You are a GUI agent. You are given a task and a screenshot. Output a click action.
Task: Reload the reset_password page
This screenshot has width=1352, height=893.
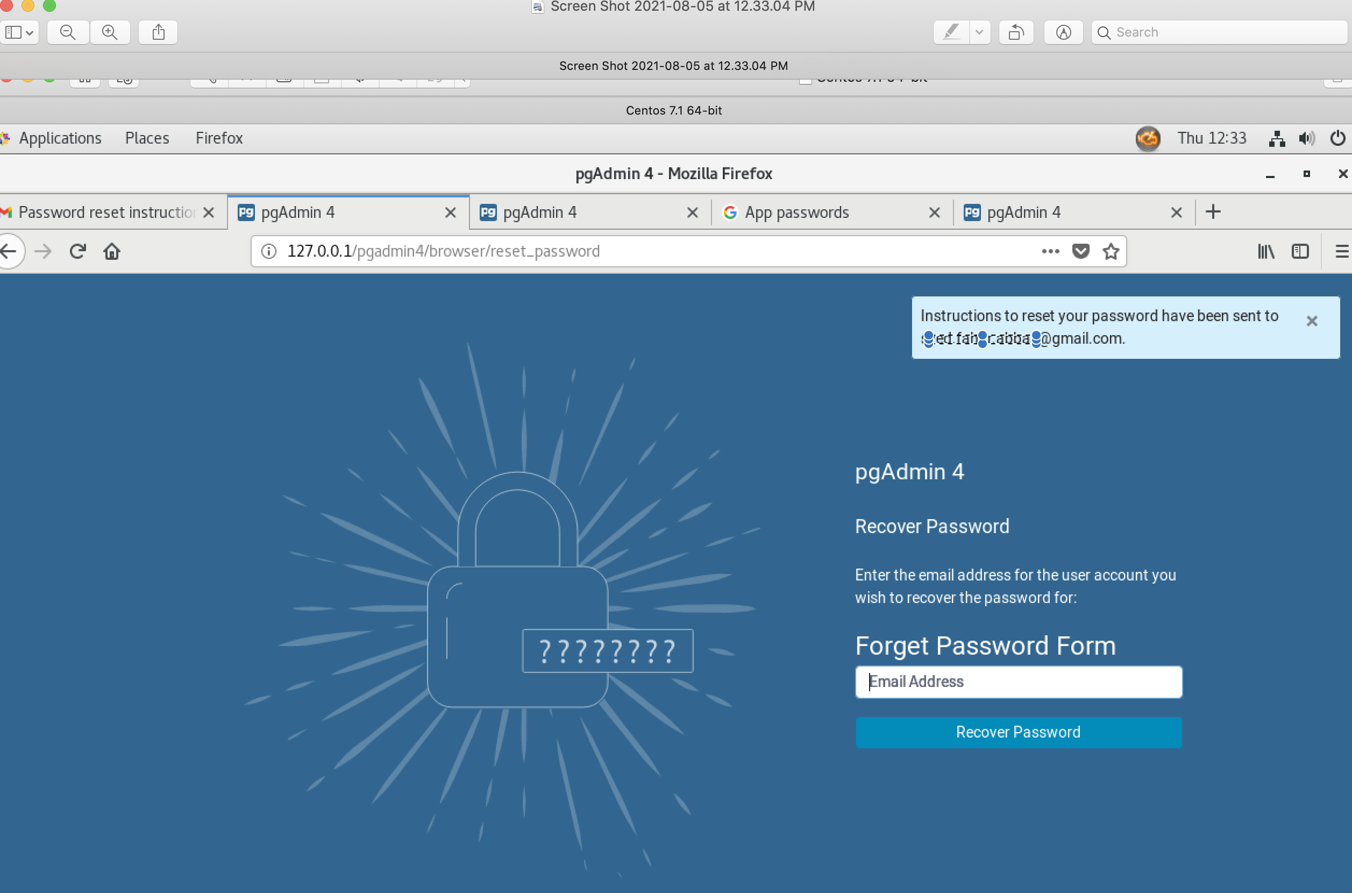pos(77,251)
